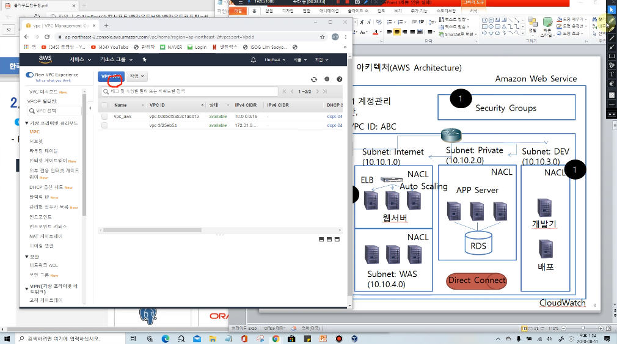Open Chrome three-dot menu
The image size is (617, 344).
pos(346,37)
